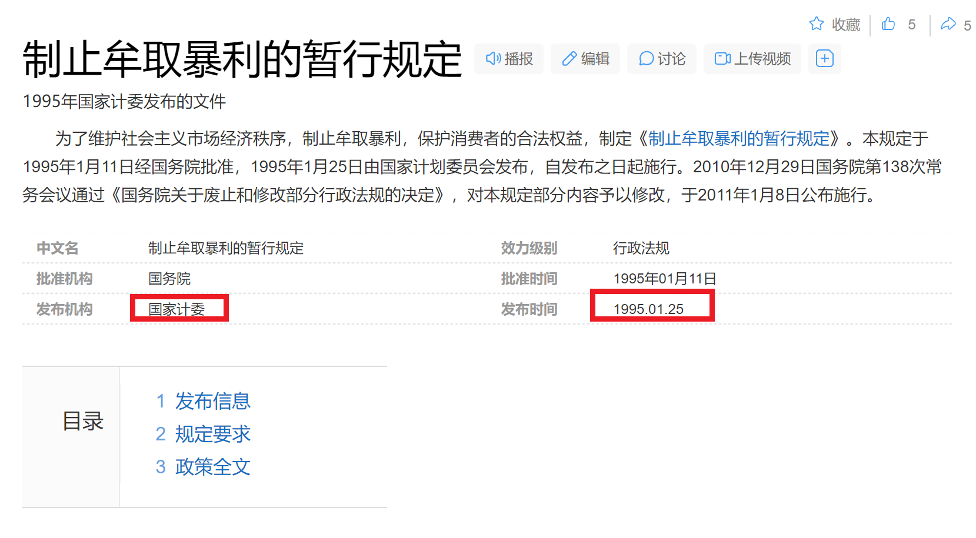Click the 收藏 text label
The image size is (976, 538).
tap(846, 25)
